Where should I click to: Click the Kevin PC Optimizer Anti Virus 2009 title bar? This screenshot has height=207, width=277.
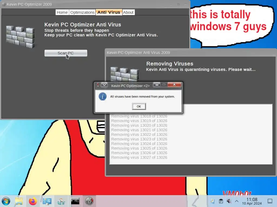pyautogui.click(x=191, y=53)
